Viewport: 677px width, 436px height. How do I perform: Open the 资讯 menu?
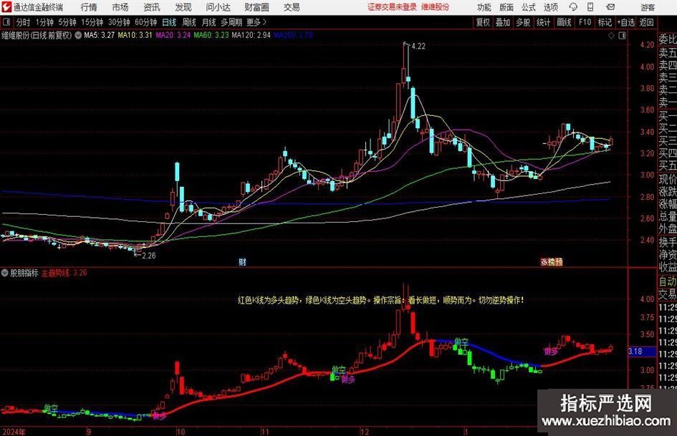click(152, 7)
